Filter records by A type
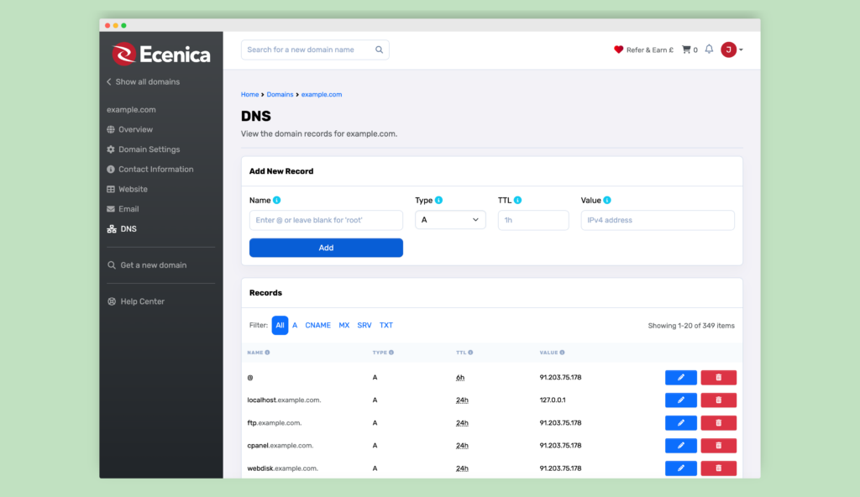 (x=295, y=325)
